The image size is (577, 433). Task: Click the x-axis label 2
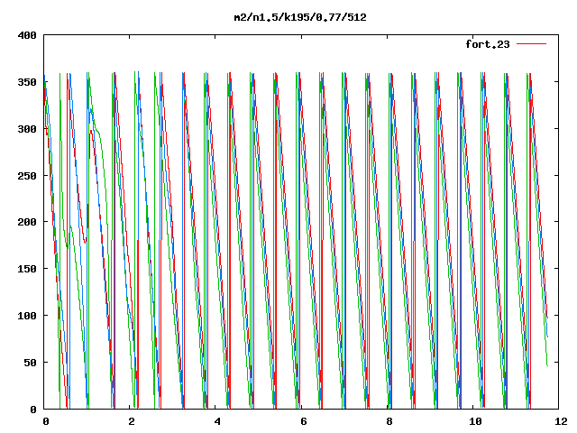click(x=132, y=421)
